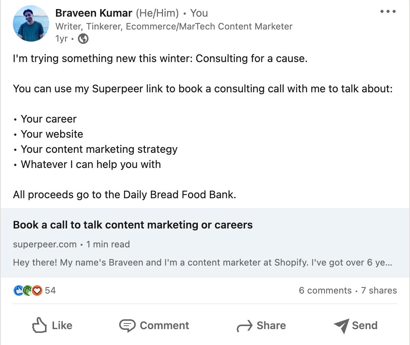Open the 6 comments link

325,291
